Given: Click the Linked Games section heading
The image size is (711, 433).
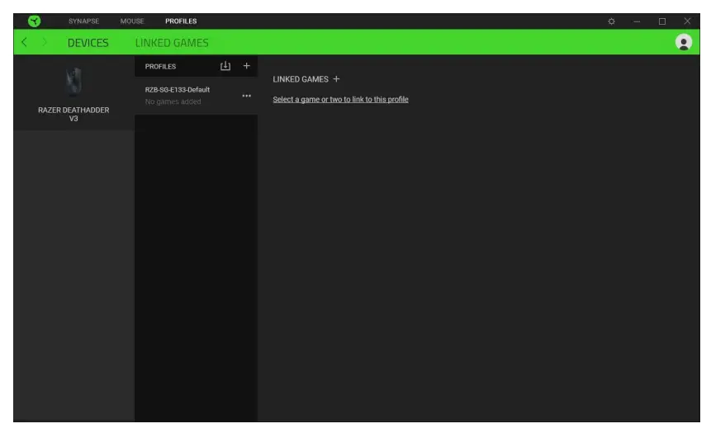Looking at the screenshot, I should 301,79.
